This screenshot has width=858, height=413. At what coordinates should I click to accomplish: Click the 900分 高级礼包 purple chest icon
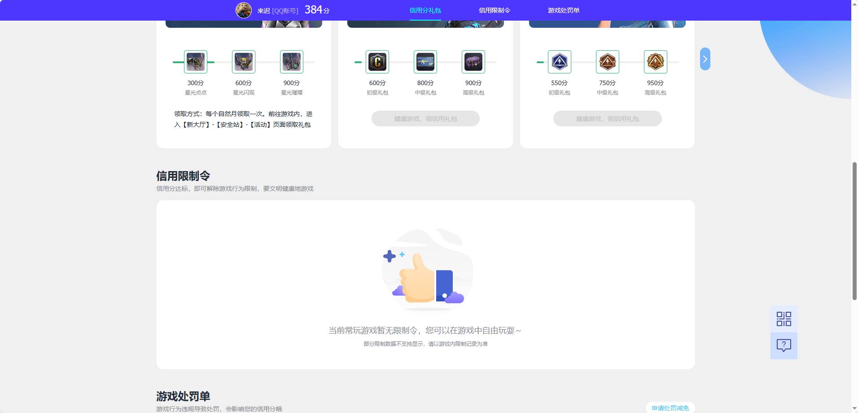[473, 62]
